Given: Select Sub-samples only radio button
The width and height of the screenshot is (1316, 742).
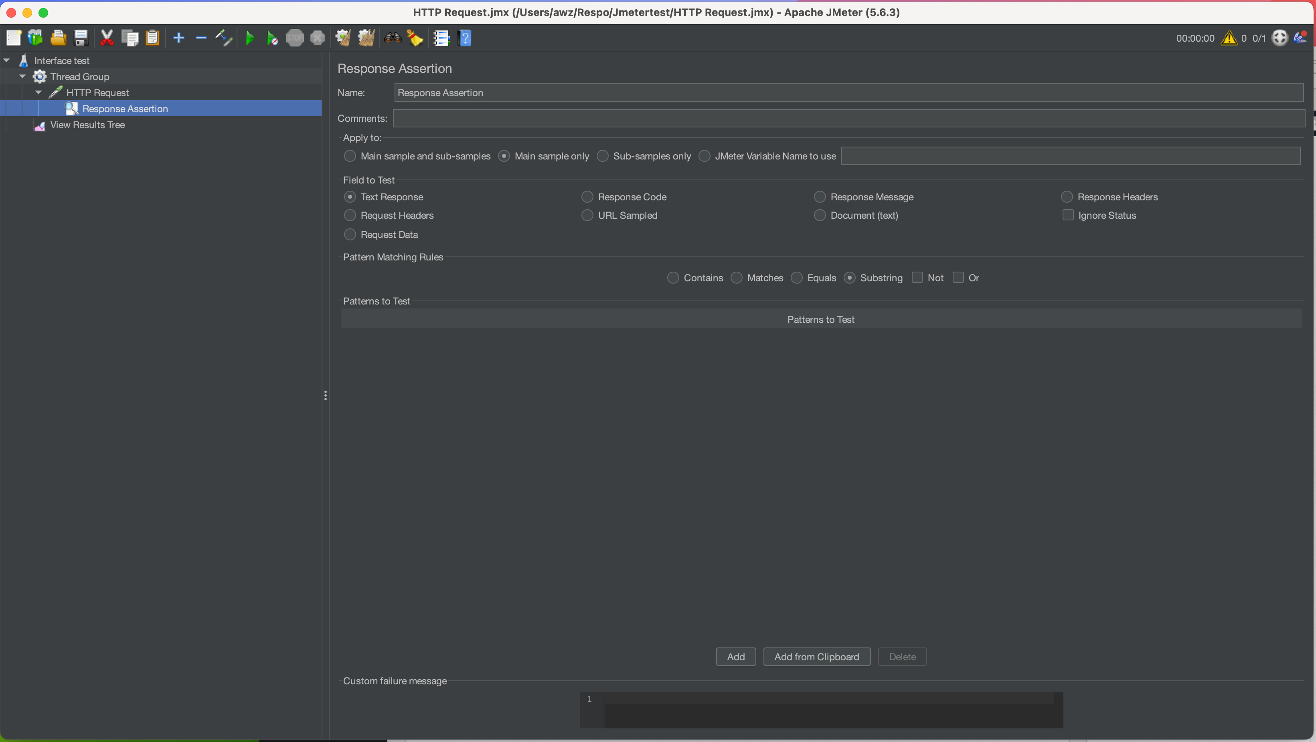Looking at the screenshot, I should coord(603,155).
